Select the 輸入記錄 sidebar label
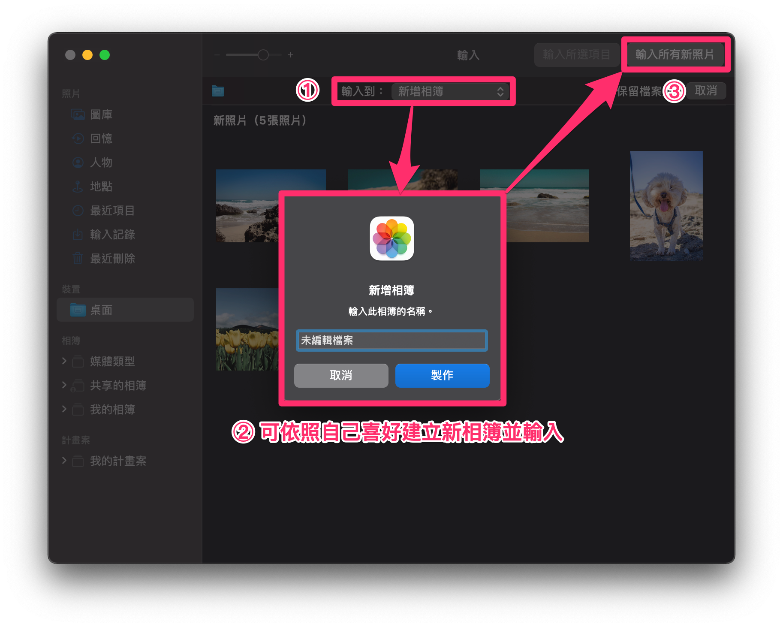The height and width of the screenshot is (627, 783). pyautogui.click(x=112, y=235)
